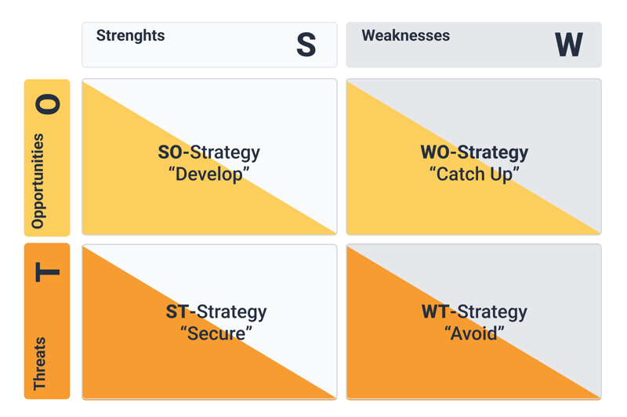Click the "Avoid" caption
The image size is (627, 417).
pyautogui.click(x=474, y=333)
